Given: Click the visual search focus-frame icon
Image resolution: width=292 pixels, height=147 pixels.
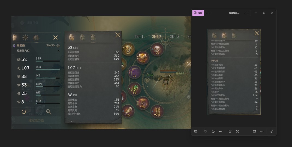Looking at the screenshot, I should (230, 131).
